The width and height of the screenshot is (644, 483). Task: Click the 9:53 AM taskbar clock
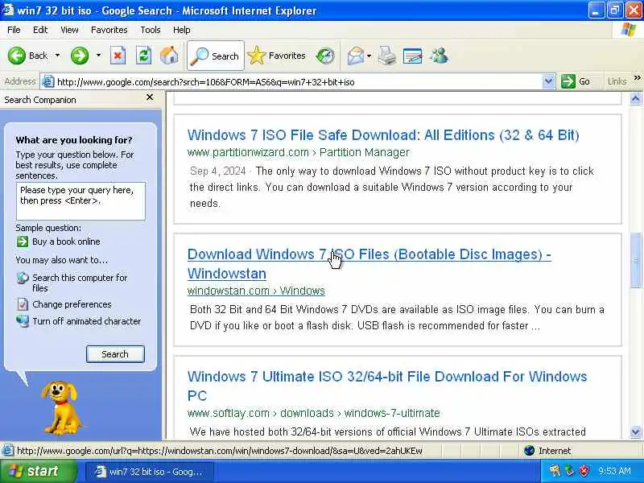614,471
